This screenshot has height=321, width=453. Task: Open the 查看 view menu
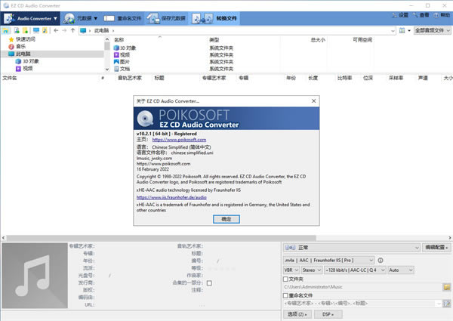pos(421,15)
